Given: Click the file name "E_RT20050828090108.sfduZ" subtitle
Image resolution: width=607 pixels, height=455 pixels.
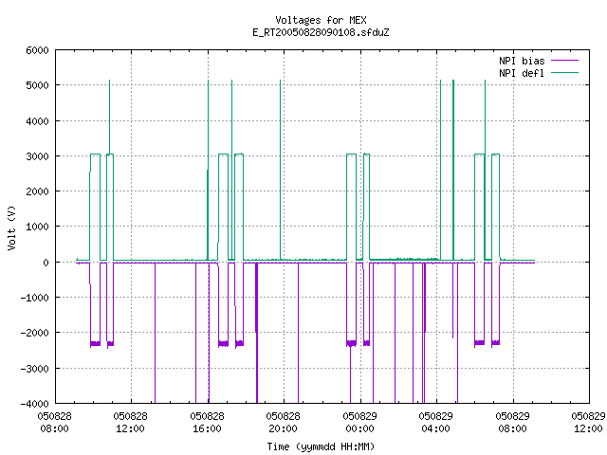Looking at the screenshot, I should pos(321,32).
